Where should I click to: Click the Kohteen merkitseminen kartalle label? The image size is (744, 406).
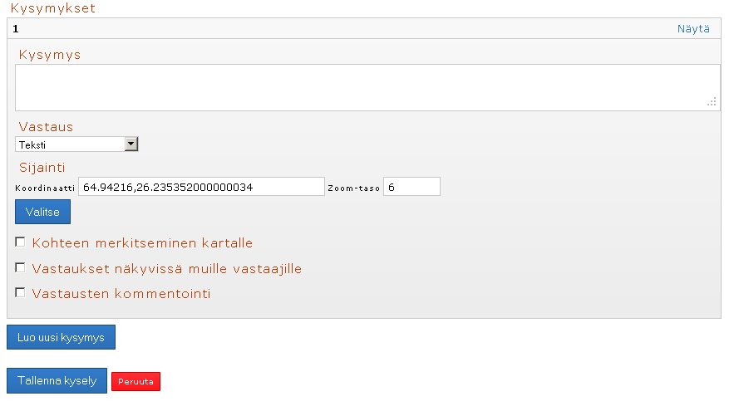(142, 243)
